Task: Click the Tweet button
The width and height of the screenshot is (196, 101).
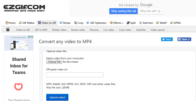Action: [x=167, y=39]
